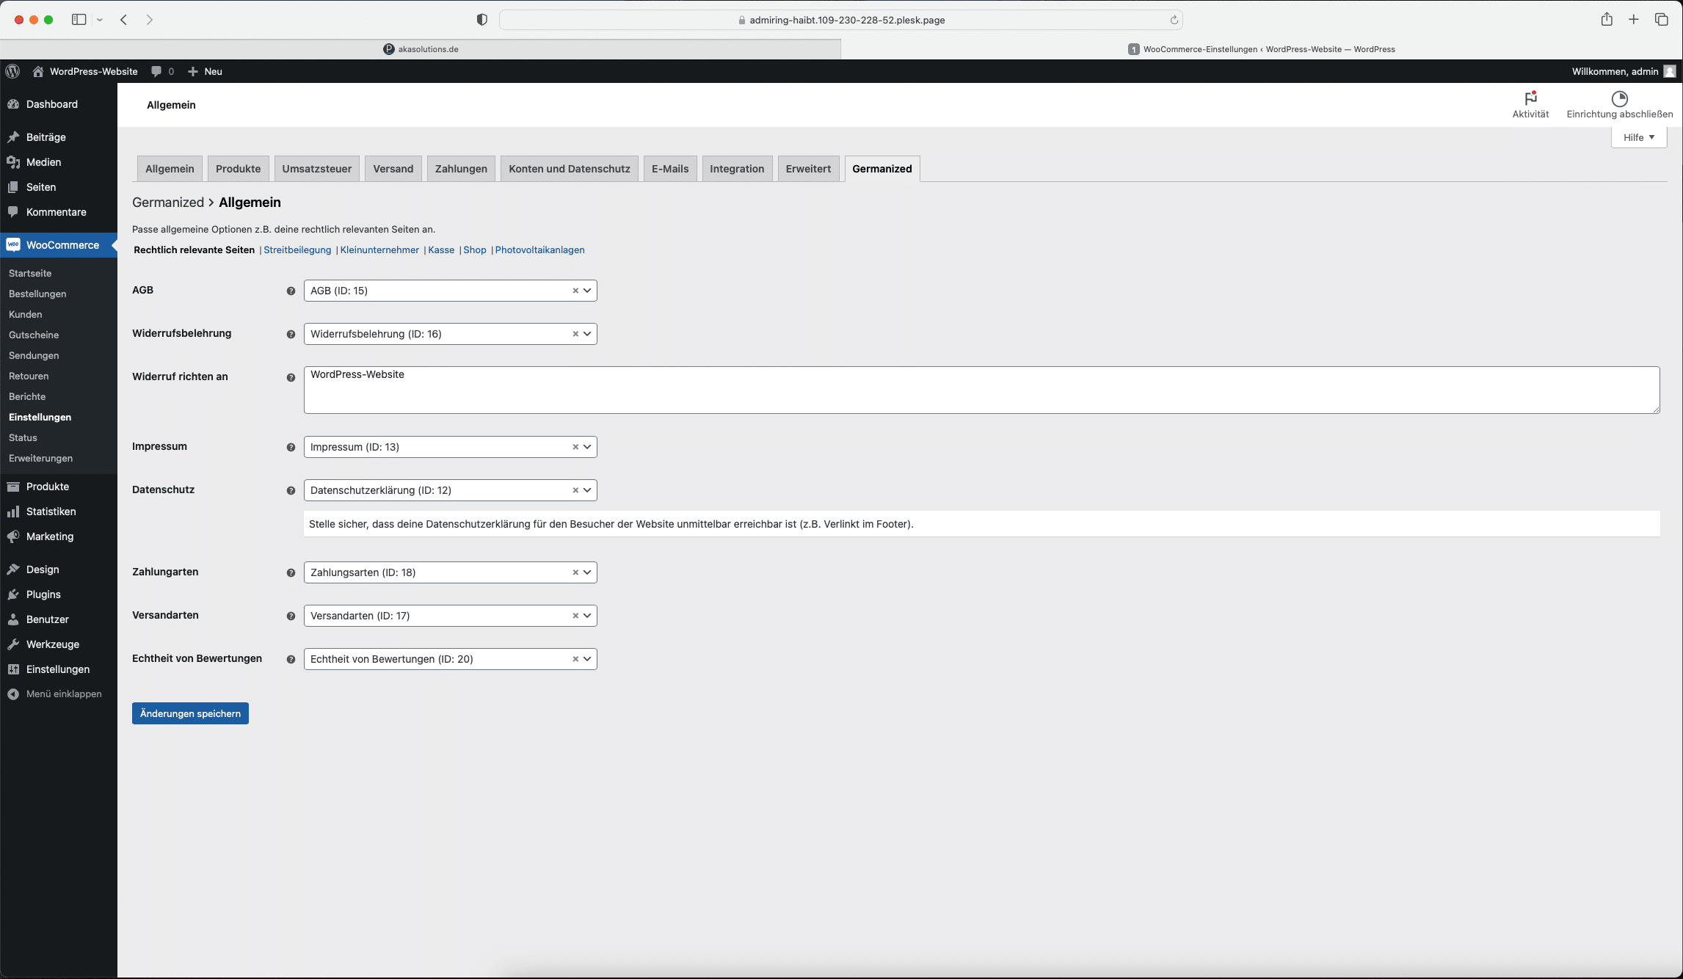This screenshot has width=1683, height=979.
Task: Open Sendungen in WooCommerce submenu
Action: [x=34, y=355]
